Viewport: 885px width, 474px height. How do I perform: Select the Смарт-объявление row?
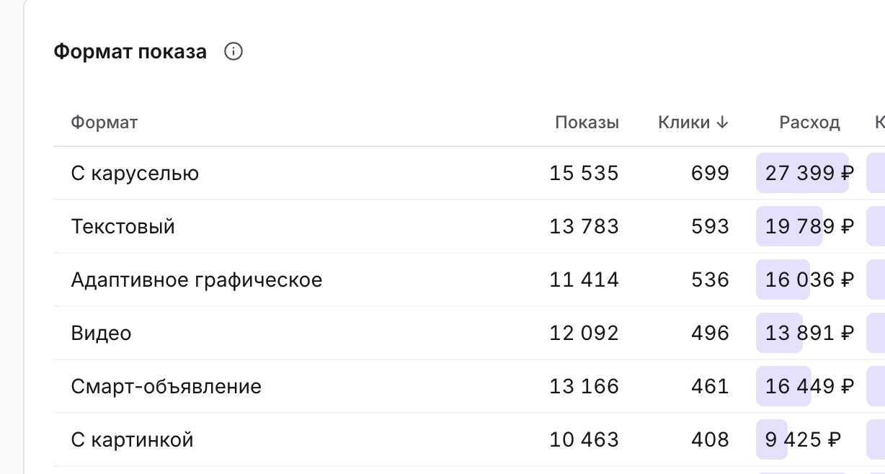click(x=469, y=386)
